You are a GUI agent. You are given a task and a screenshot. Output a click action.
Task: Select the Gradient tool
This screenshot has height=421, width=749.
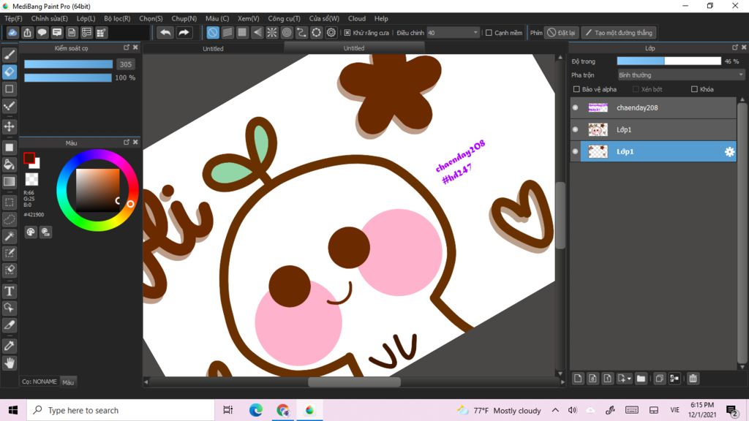(x=9, y=181)
